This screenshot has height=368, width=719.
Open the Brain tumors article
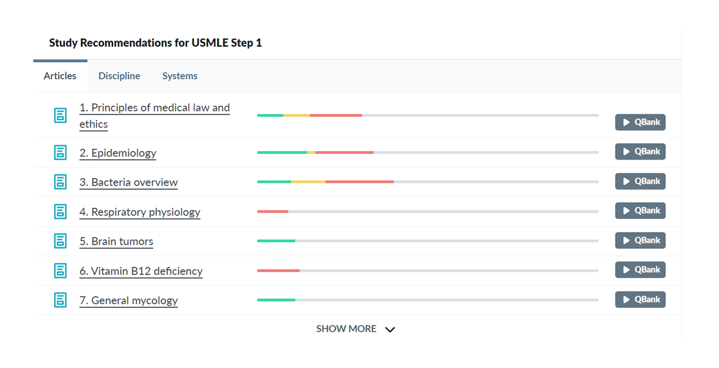click(x=116, y=241)
